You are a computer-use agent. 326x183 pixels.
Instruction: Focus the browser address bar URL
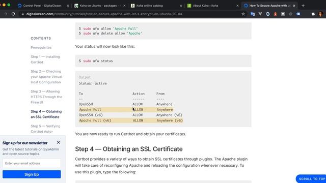click(104, 14)
